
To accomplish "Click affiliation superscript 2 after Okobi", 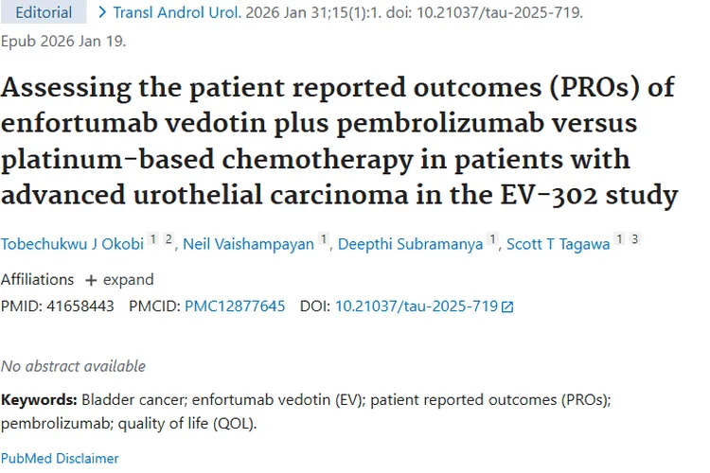I will (168, 239).
